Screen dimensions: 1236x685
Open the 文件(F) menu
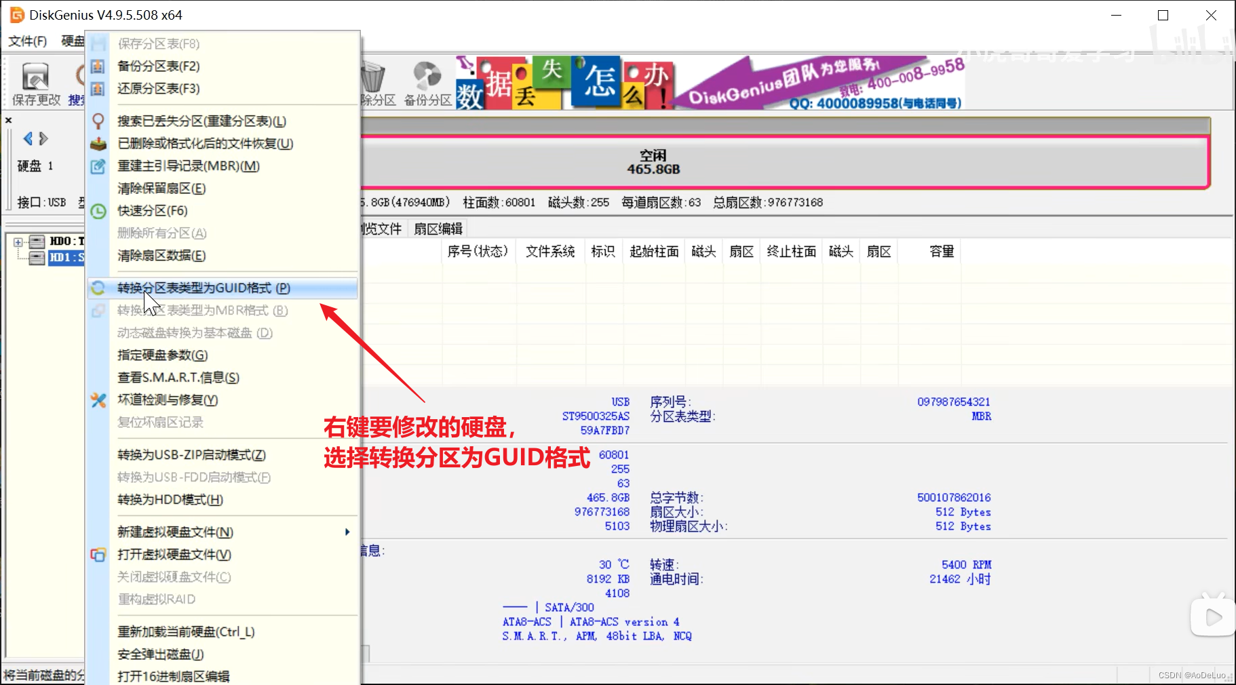tap(28, 41)
